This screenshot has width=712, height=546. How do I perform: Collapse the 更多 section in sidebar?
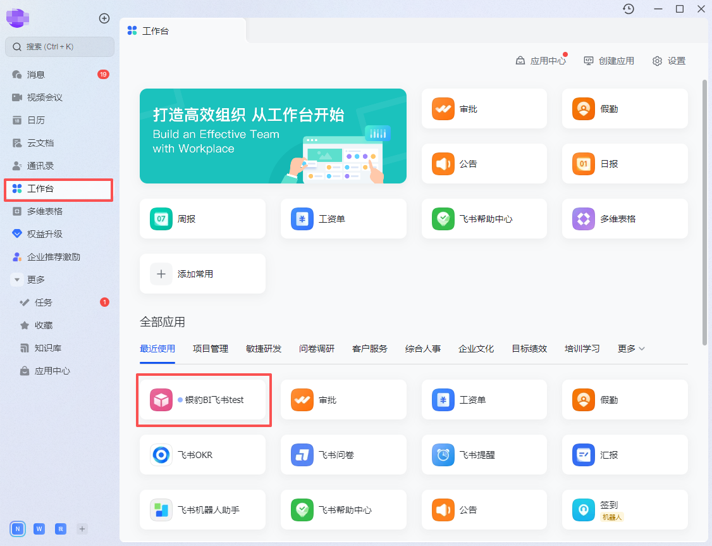[x=17, y=280]
